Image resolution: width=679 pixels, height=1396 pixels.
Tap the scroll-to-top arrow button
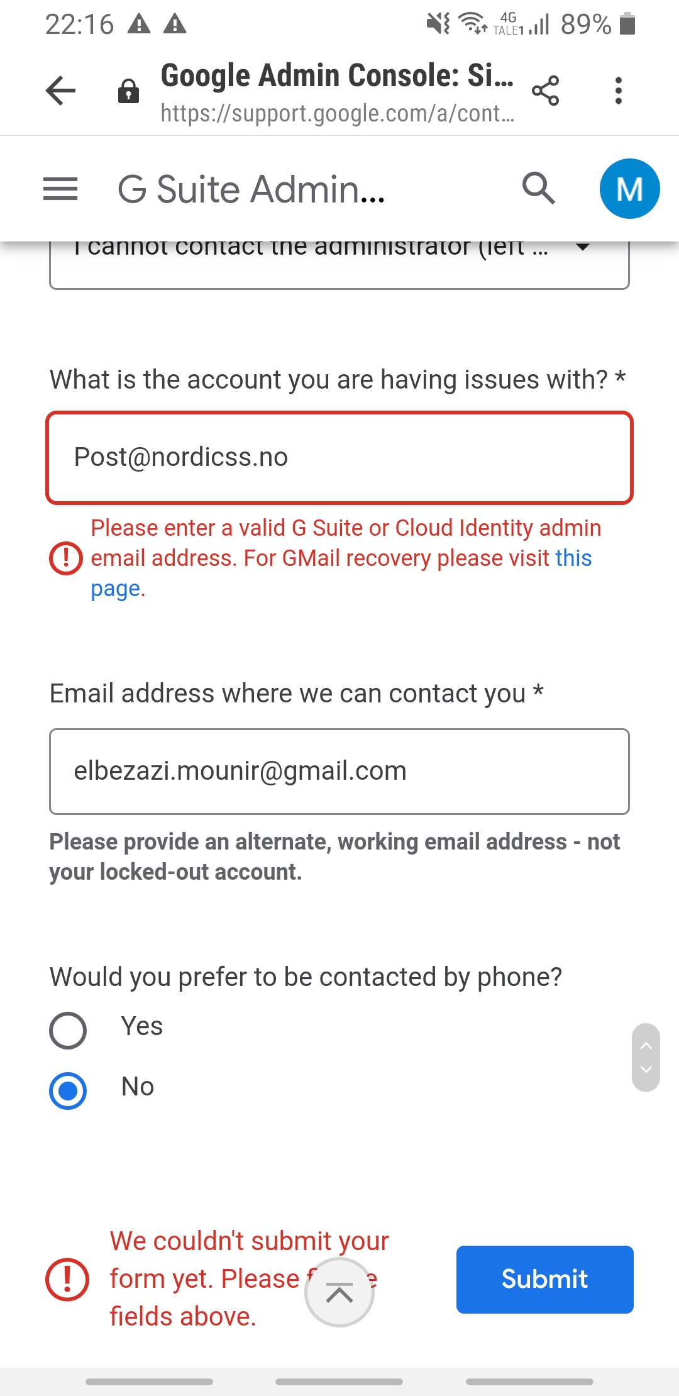[x=339, y=1293]
